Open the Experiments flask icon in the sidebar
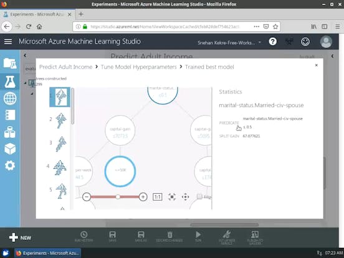 [10, 82]
